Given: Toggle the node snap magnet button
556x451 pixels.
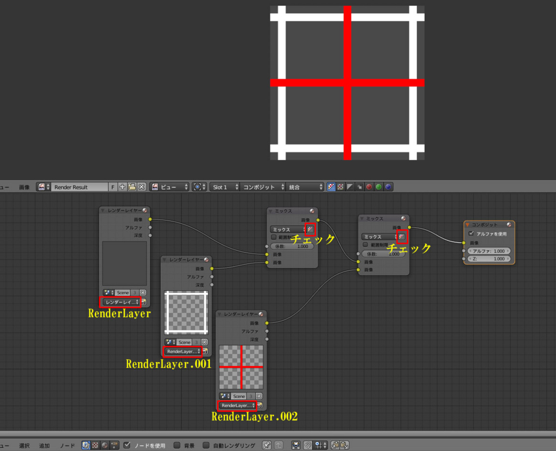Looking at the screenshot, I should [308, 446].
